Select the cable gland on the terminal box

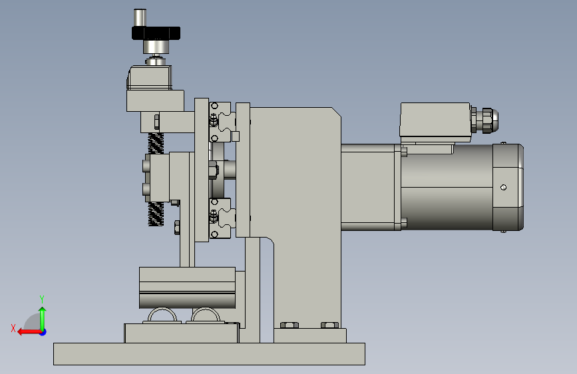tap(485, 120)
